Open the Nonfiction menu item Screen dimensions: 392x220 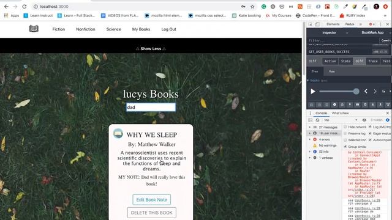click(86, 29)
